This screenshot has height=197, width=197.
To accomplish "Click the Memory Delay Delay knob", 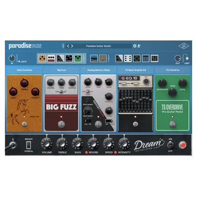I will [x=109, y=111].
